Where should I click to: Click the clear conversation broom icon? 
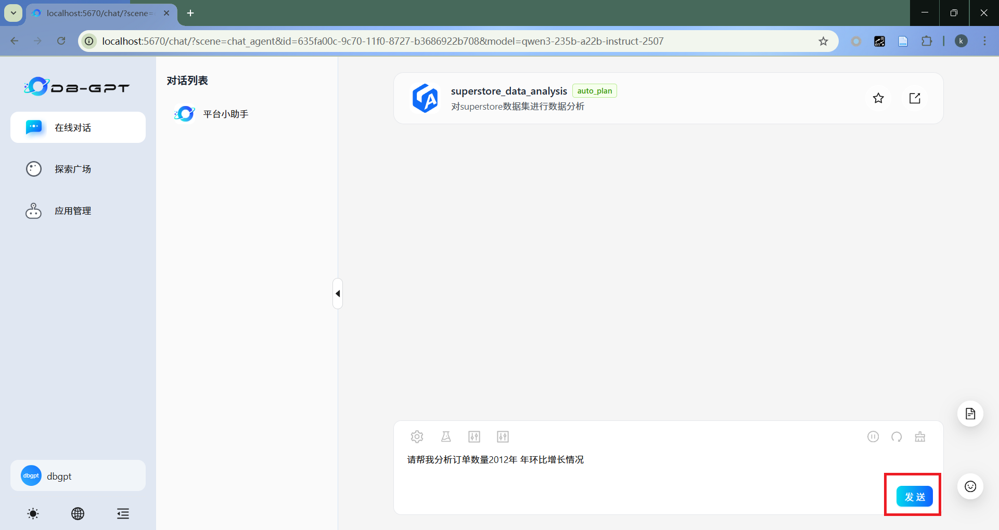920,436
